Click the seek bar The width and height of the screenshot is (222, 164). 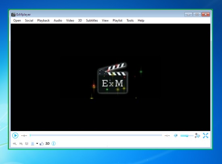click(96, 135)
